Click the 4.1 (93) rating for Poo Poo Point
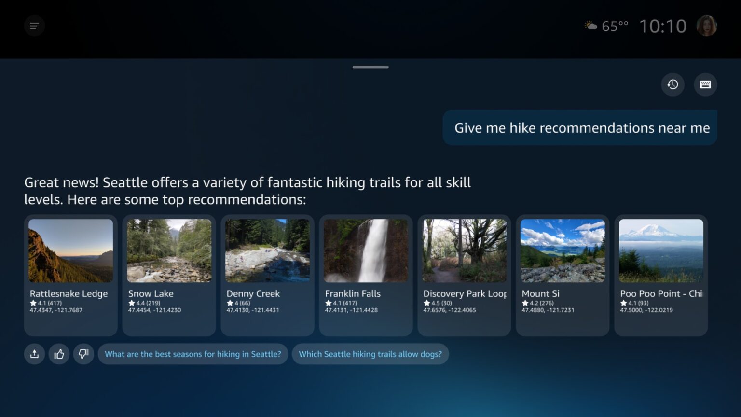Screen dimensions: 741x417 pyautogui.click(x=634, y=303)
